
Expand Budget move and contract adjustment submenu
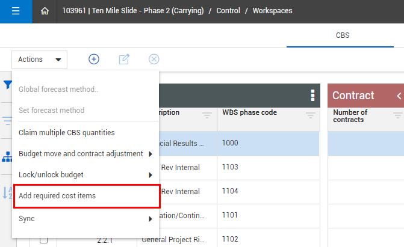[x=85, y=154]
